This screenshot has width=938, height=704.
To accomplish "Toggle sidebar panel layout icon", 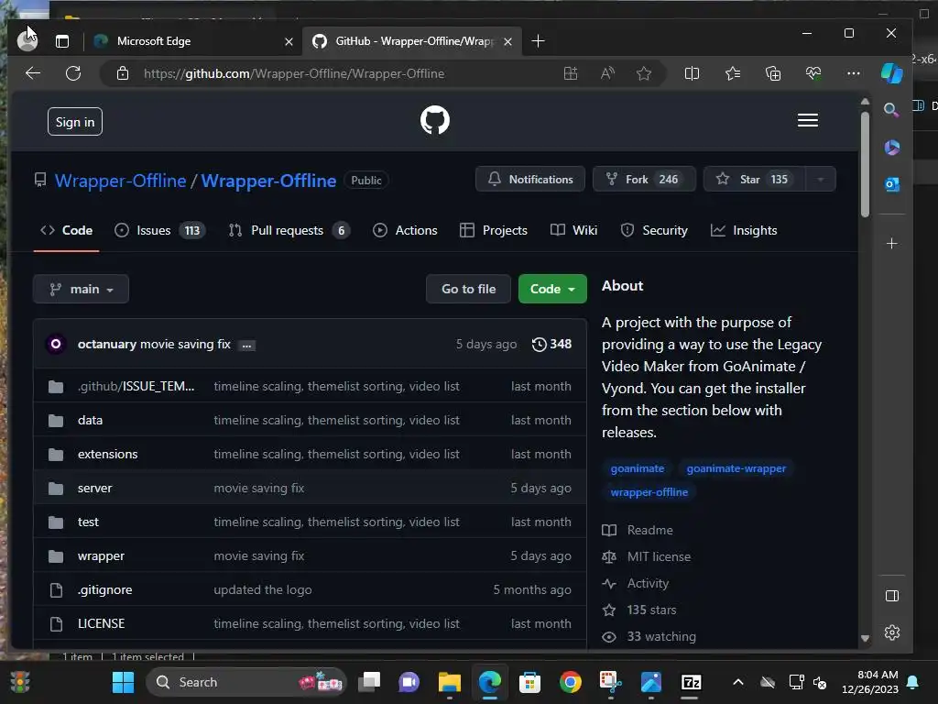I will (891, 596).
